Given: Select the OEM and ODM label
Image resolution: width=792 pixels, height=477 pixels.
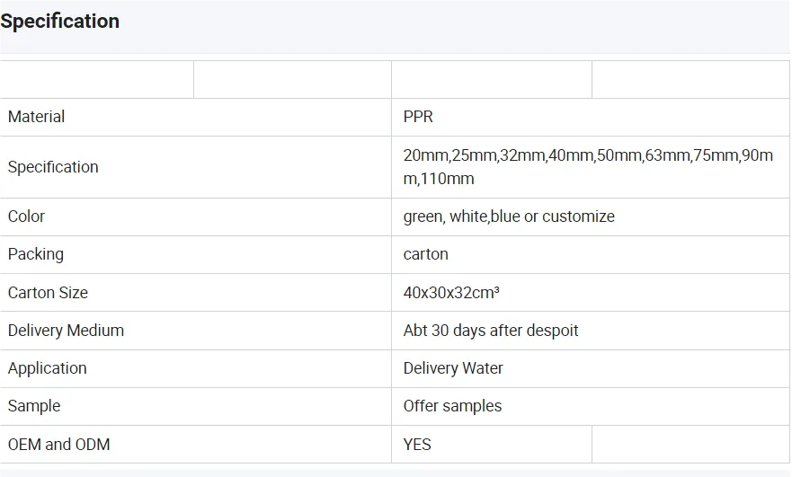Looking at the screenshot, I should pos(59,444).
